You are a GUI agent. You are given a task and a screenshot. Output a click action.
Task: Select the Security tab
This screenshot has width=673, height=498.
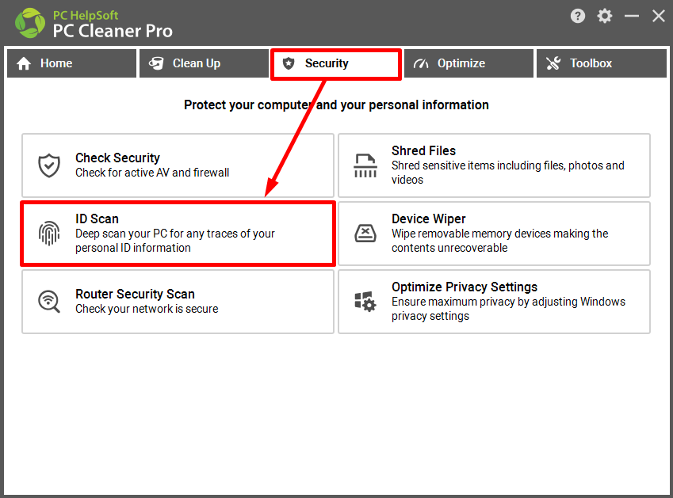click(x=336, y=64)
